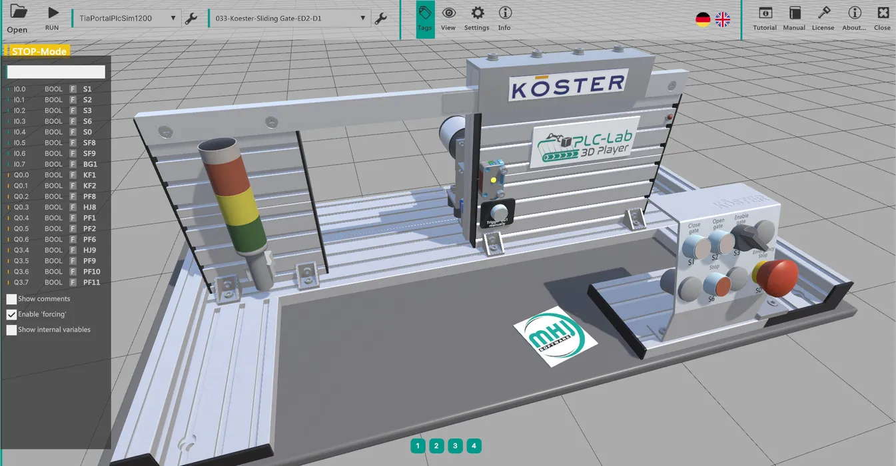Toggle the F force button for S3

73,111
